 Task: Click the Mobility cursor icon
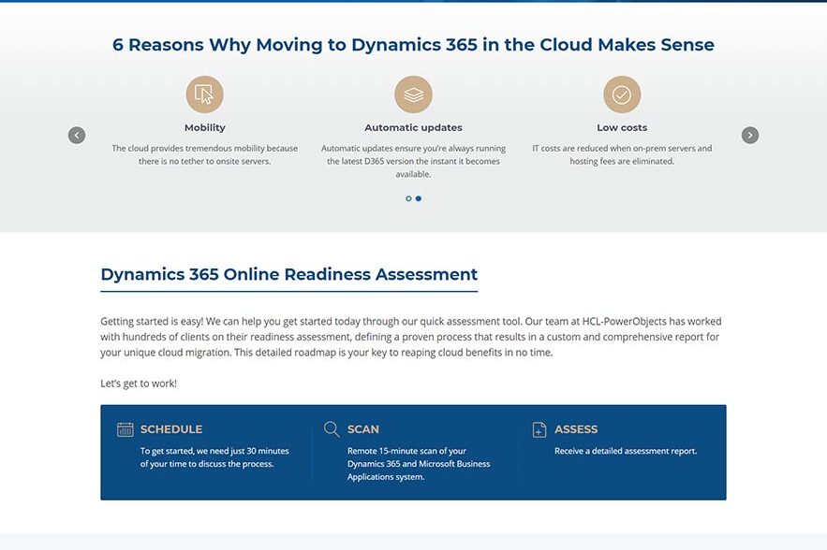pyautogui.click(x=204, y=94)
